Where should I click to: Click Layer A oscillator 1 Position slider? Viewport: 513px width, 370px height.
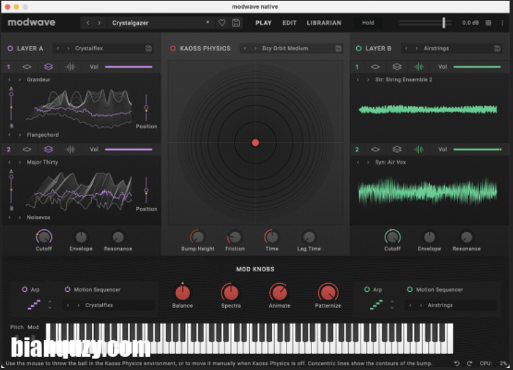146,108
